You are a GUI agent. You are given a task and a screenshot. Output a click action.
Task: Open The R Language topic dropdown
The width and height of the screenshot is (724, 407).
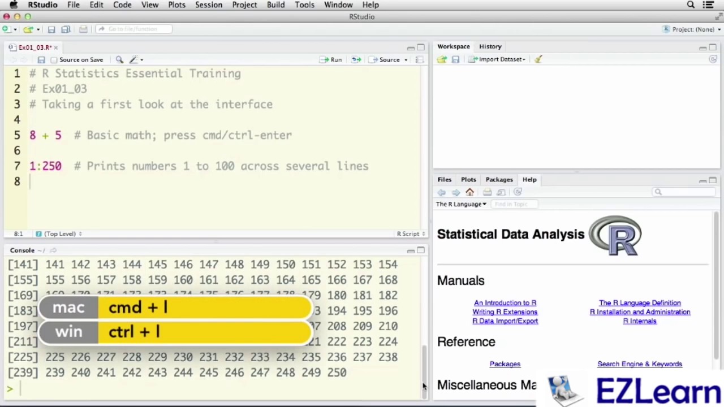[461, 204]
